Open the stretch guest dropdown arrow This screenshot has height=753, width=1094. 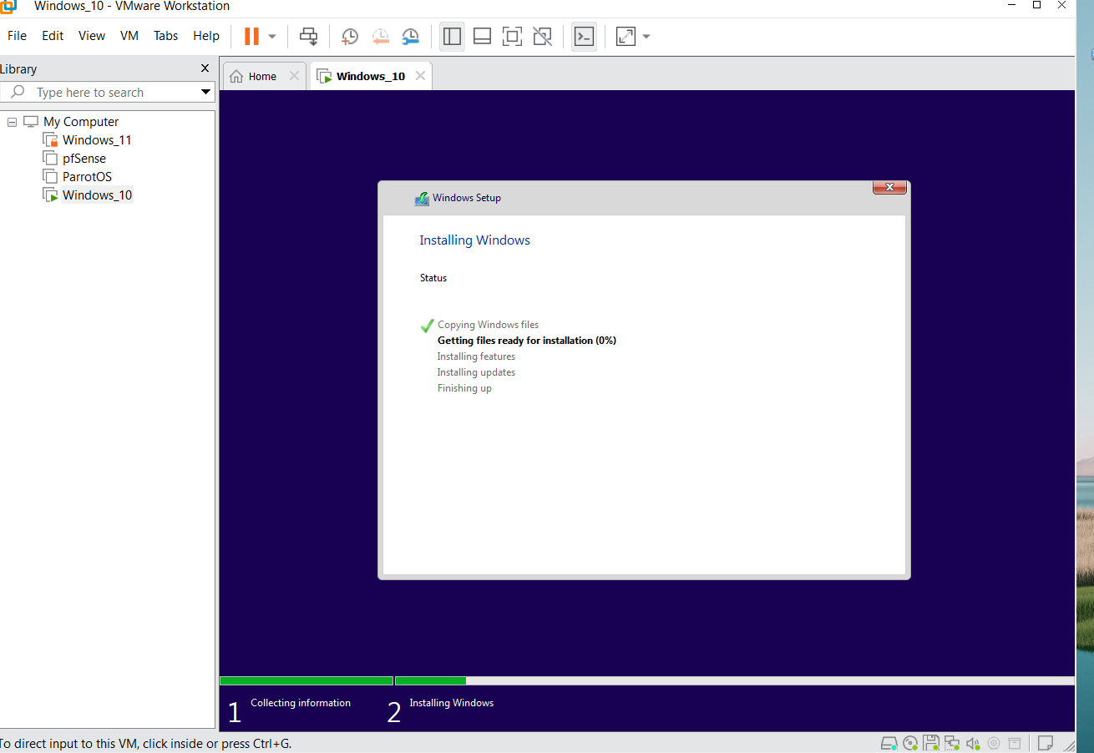646,37
